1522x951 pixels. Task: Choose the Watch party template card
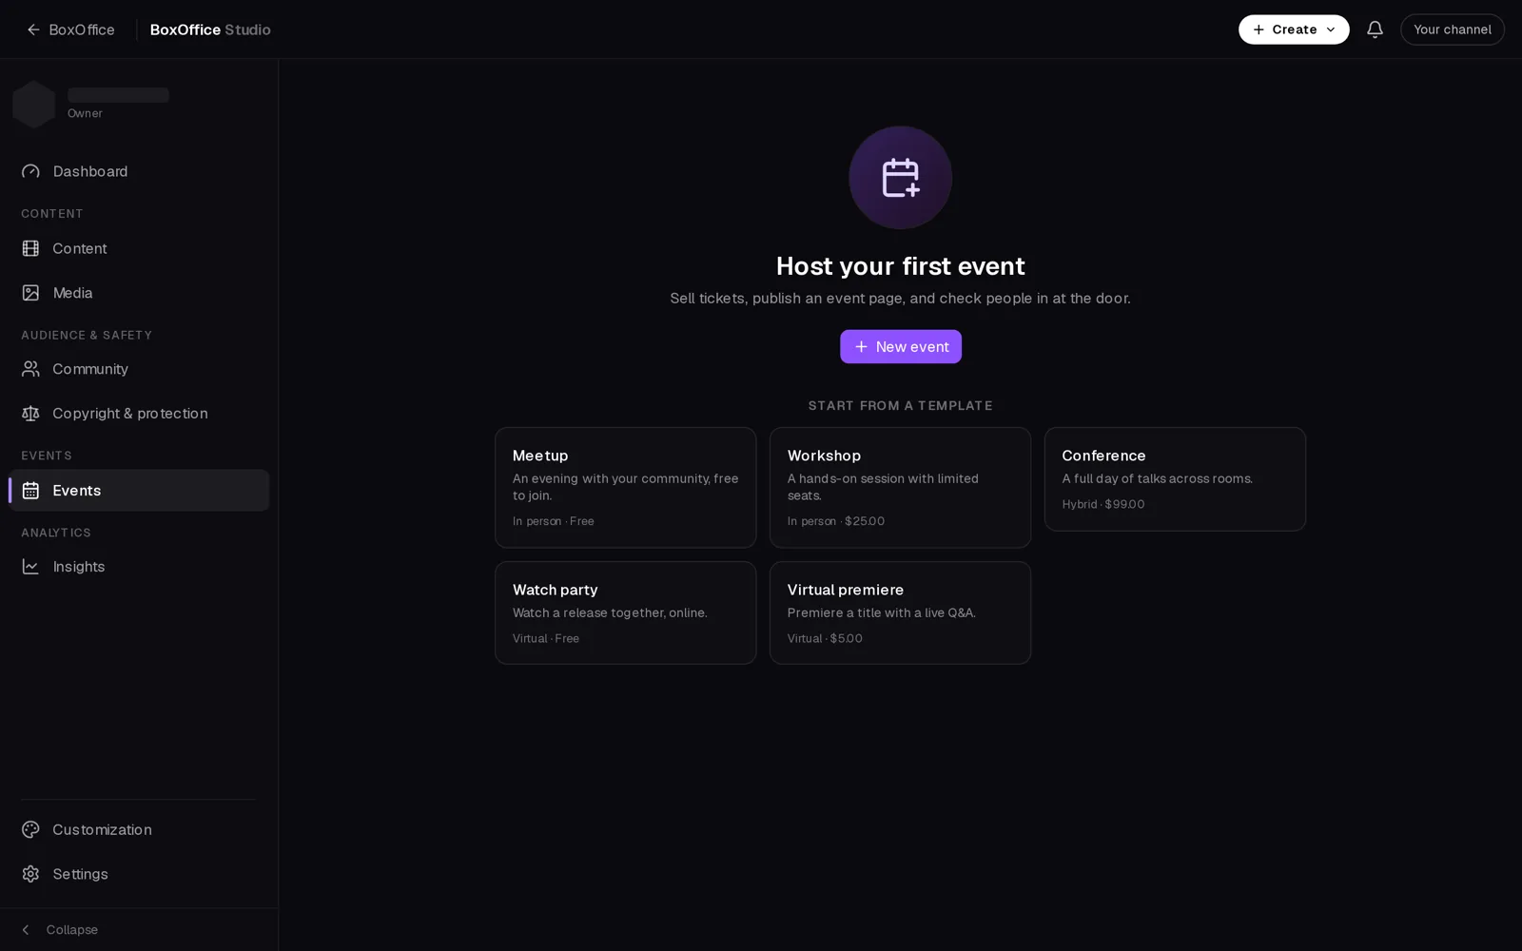(x=625, y=612)
